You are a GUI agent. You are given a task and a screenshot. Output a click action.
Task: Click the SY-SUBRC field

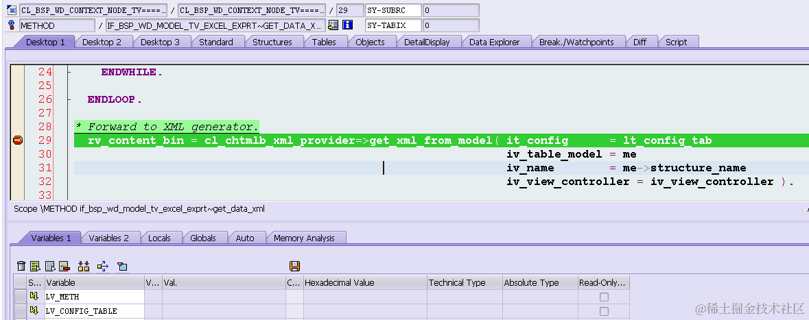(393, 10)
